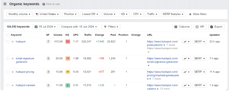Click SF badge 7 for hubspot

48,42
